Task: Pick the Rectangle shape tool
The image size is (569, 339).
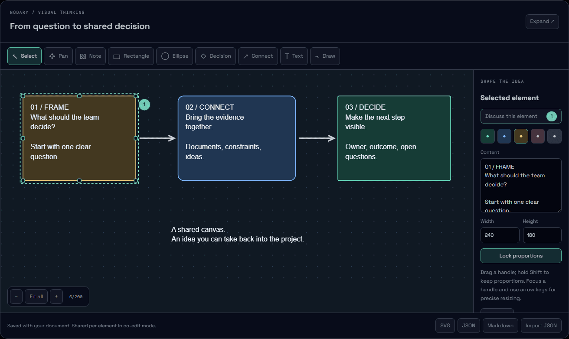Action: (131, 56)
